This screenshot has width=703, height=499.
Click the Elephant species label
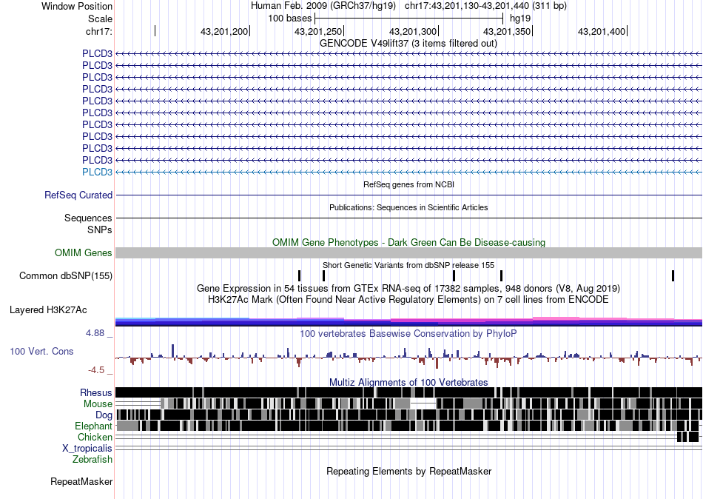94,426
